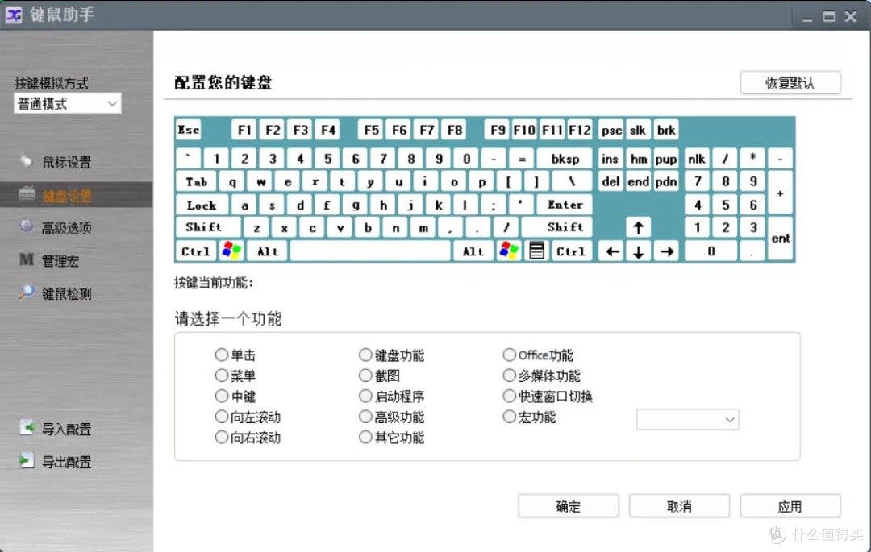Click the menu key icon beside right Ctrl
Screen dimensions: 871x552
click(x=536, y=251)
